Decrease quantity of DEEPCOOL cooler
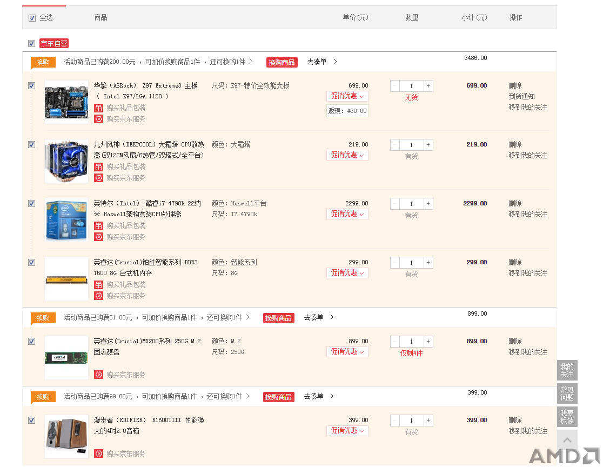The width and height of the screenshot is (603, 467). click(x=395, y=145)
